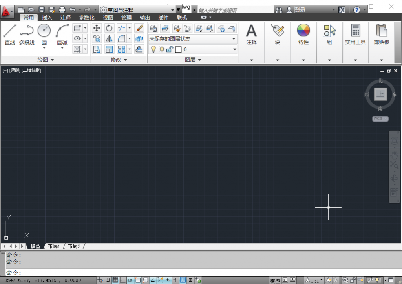Open Layer Properties manager icon
Viewport: 402px width, 284px height.
point(153,28)
